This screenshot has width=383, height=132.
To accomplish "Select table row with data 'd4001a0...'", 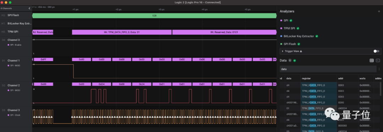I will point(331,126).
